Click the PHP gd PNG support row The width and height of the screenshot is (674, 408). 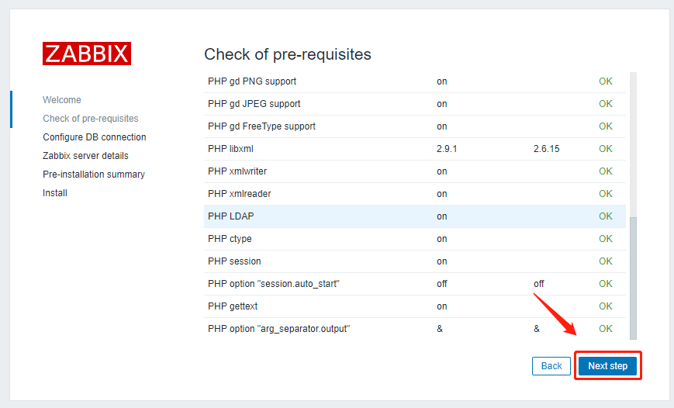point(252,81)
